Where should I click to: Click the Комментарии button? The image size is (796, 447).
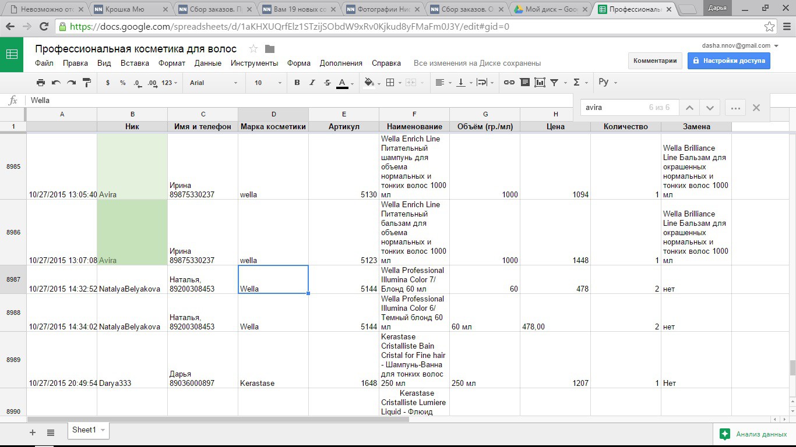[655, 61]
